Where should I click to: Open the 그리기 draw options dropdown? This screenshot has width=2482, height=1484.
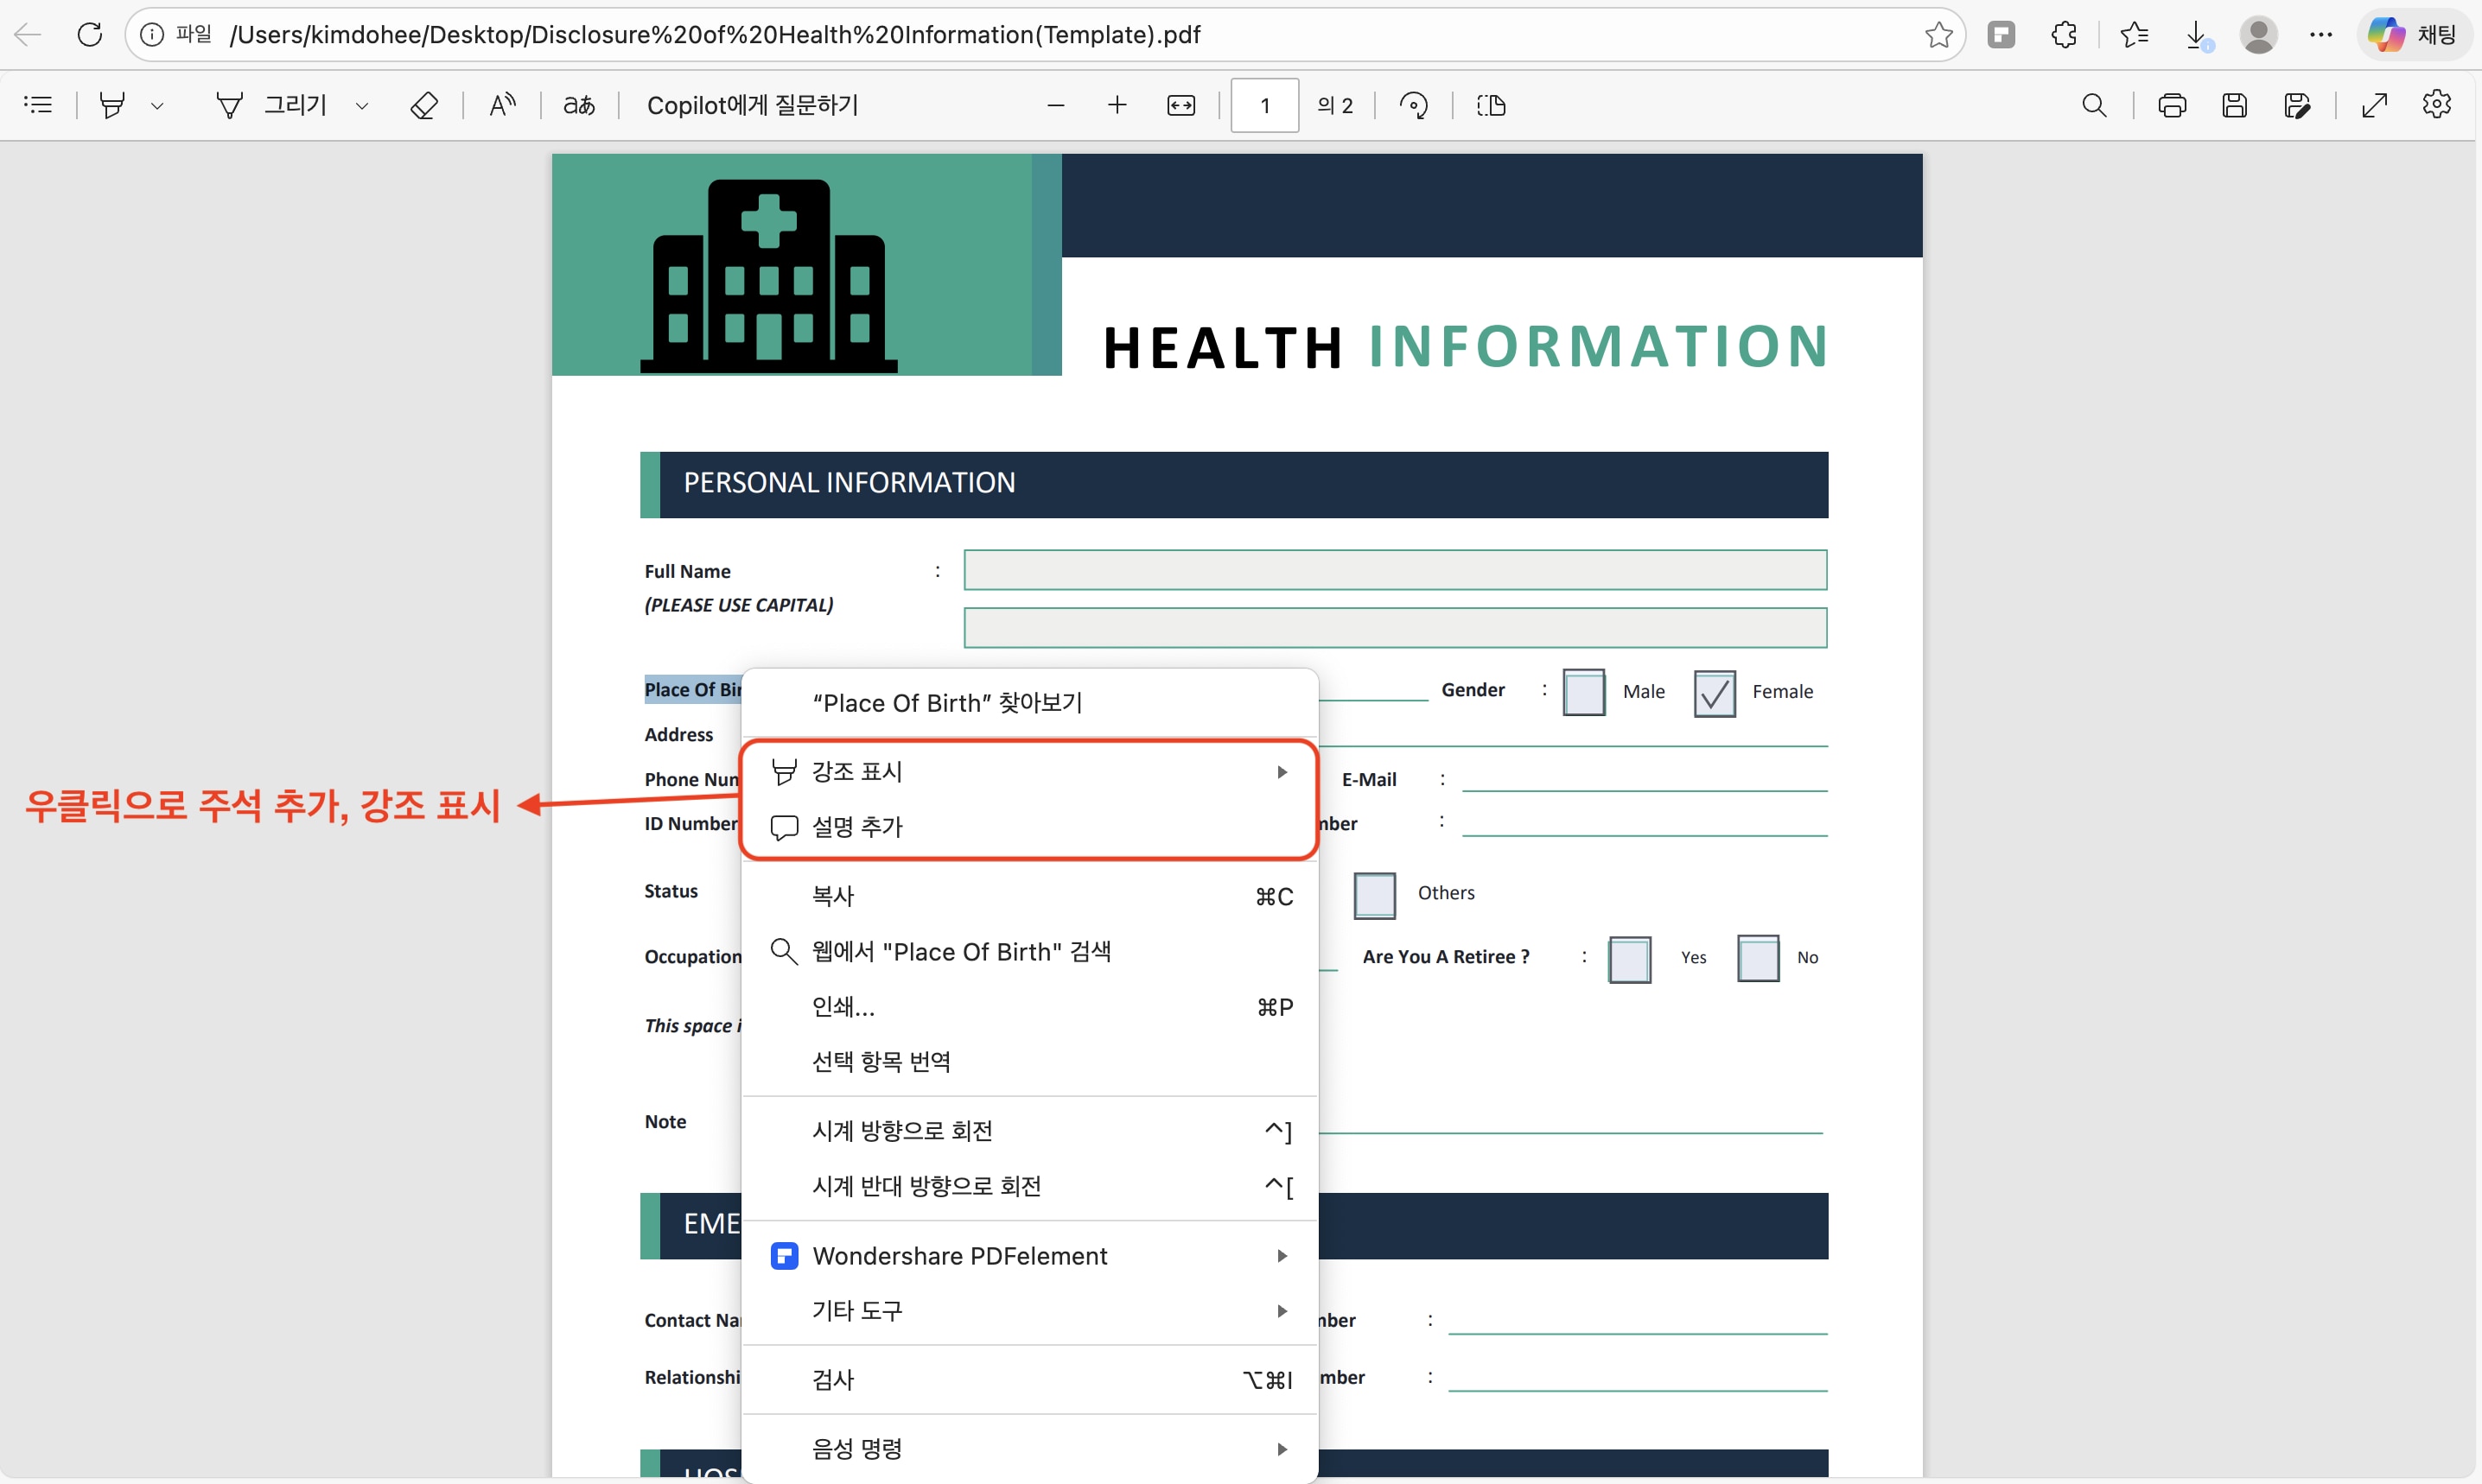click(x=362, y=105)
